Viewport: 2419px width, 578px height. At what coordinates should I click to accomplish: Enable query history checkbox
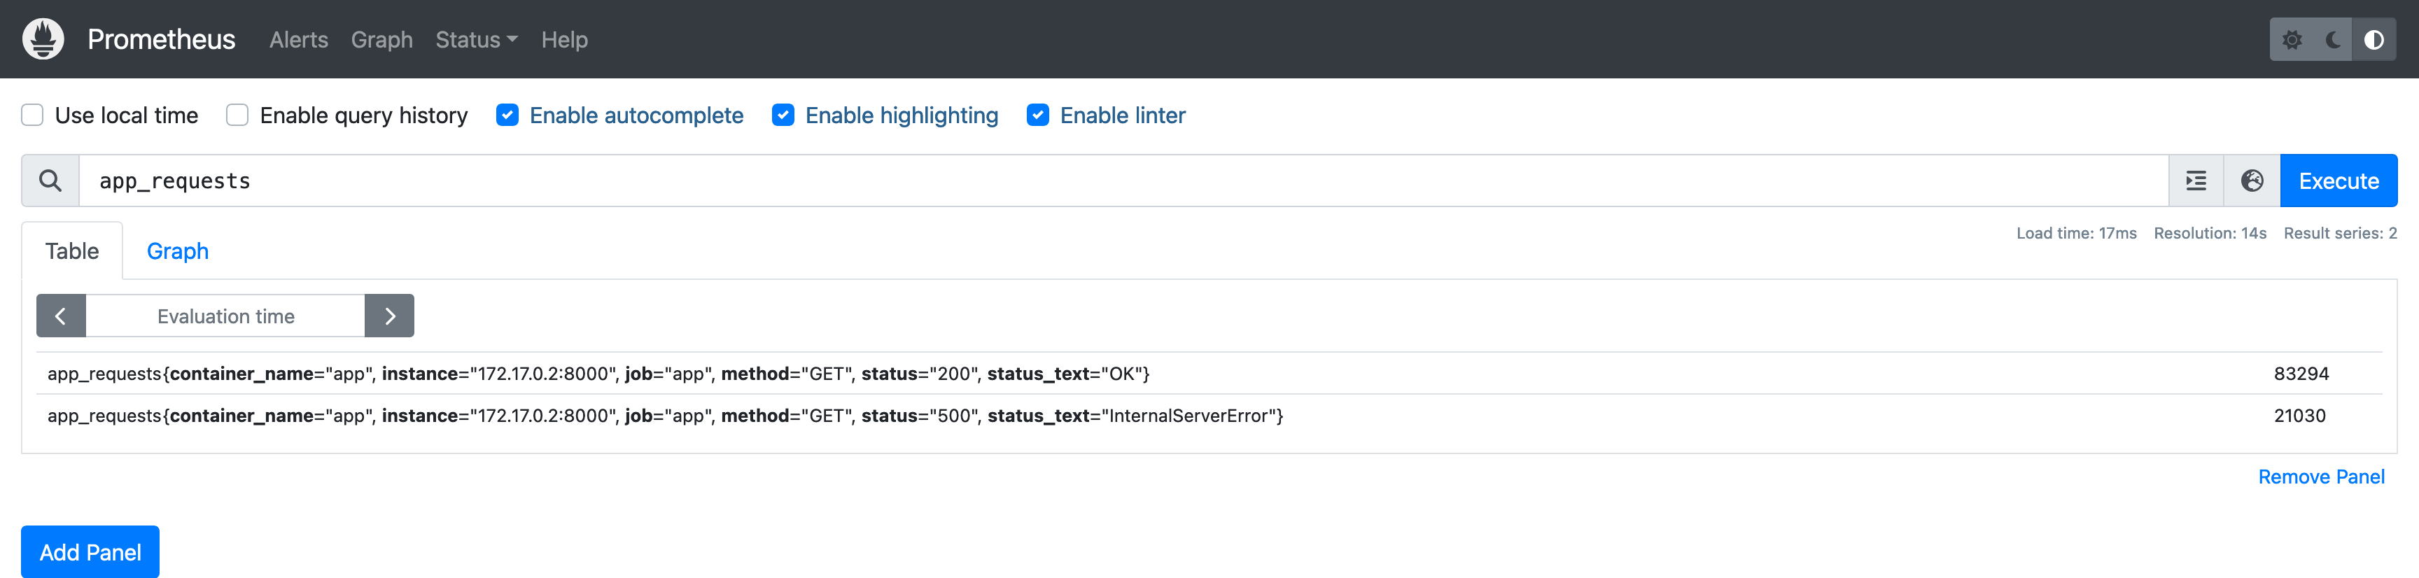[x=237, y=115]
